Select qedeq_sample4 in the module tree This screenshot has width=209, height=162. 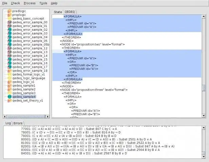24,97
